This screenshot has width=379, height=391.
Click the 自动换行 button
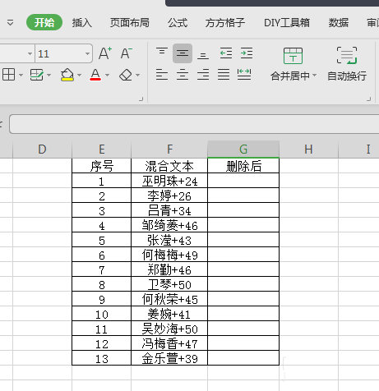pos(347,64)
